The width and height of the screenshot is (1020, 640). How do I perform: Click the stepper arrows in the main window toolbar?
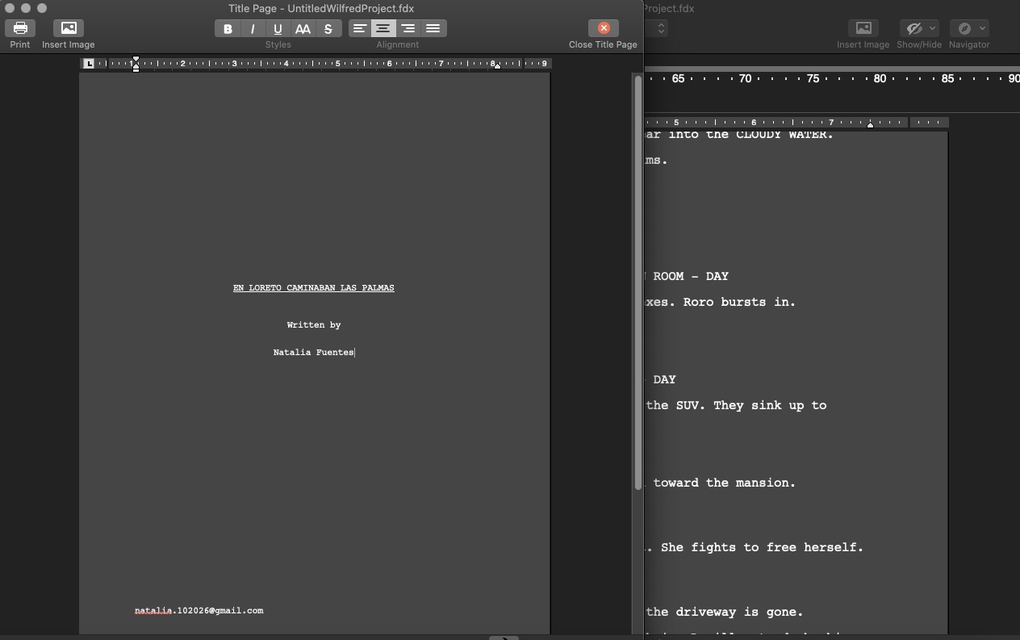pyautogui.click(x=661, y=28)
